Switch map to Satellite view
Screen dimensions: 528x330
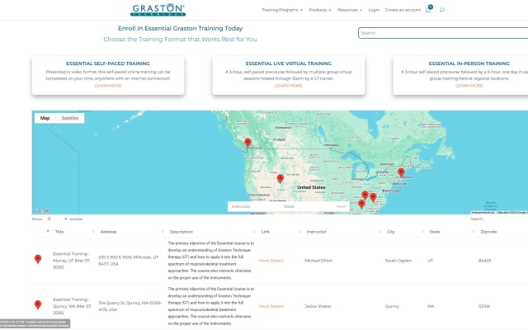pyautogui.click(x=69, y=118)
